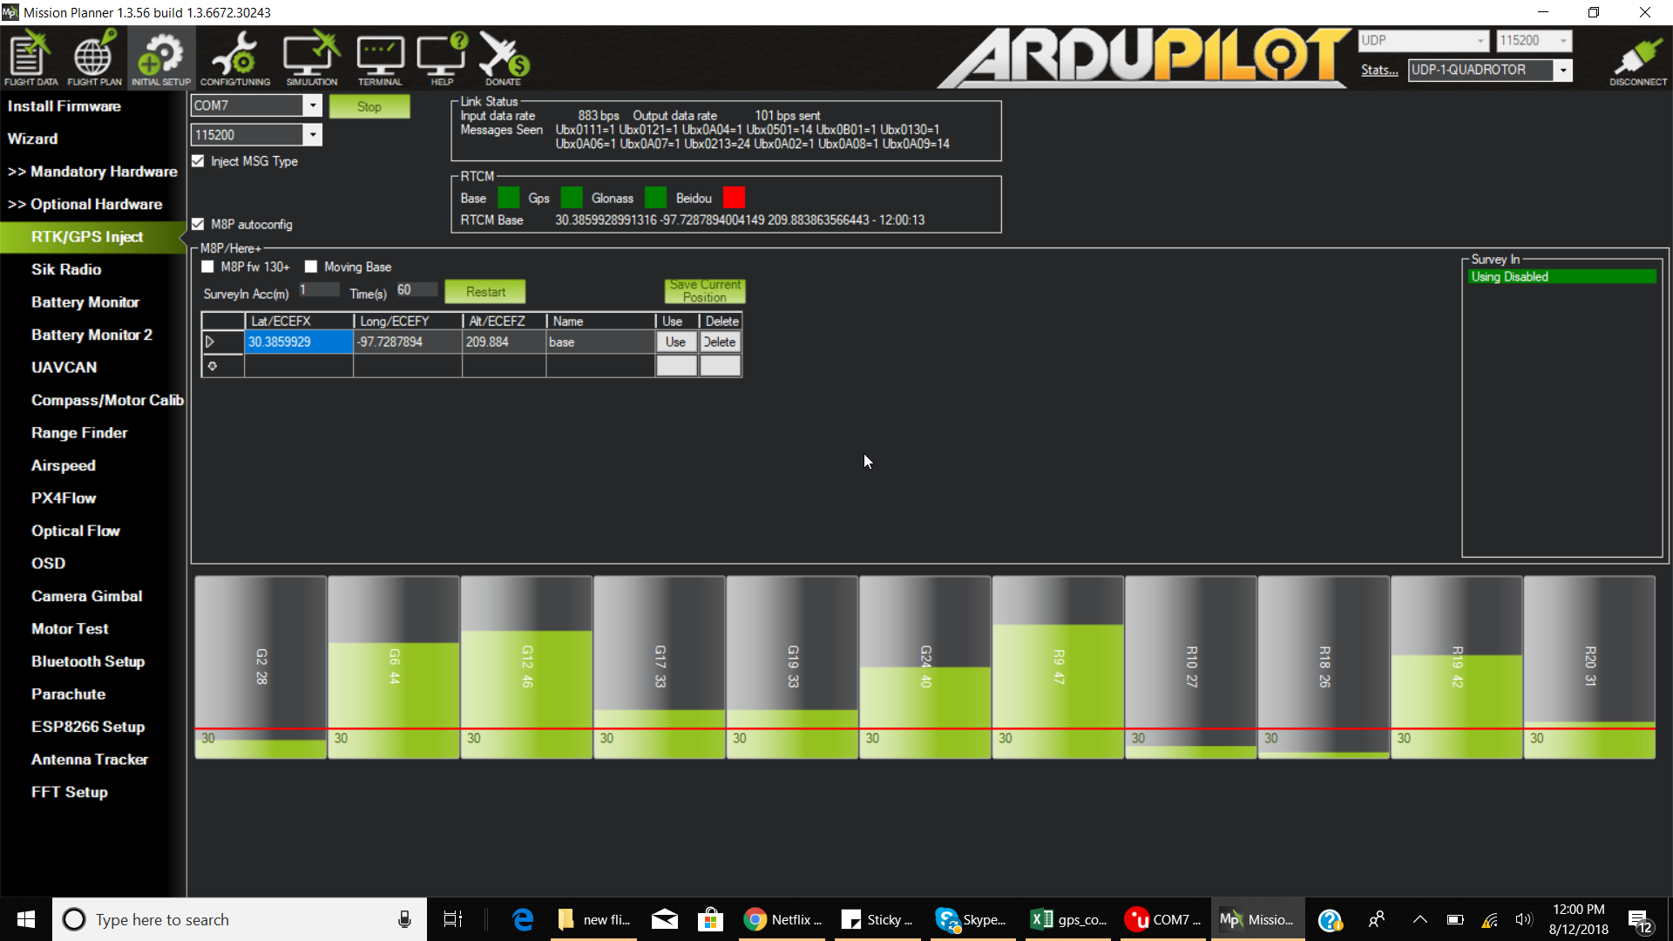Open the 115200 baud rate dropdown

[x=312, y=134]
